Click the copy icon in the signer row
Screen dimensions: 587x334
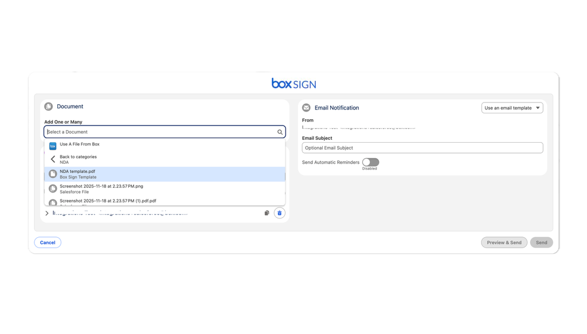coord(267,213)
